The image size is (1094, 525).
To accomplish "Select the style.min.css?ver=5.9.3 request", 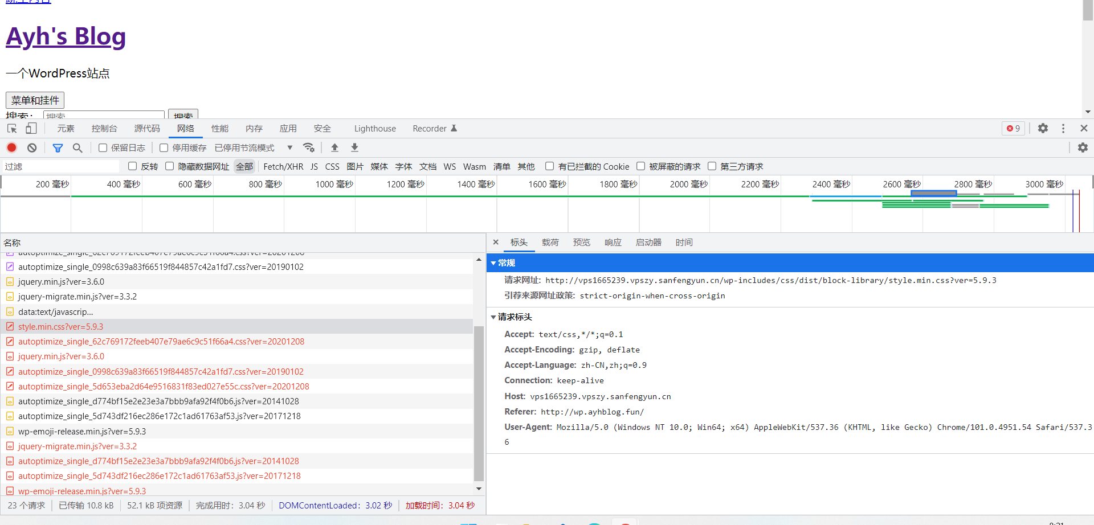I will click(x=236, y=327).
